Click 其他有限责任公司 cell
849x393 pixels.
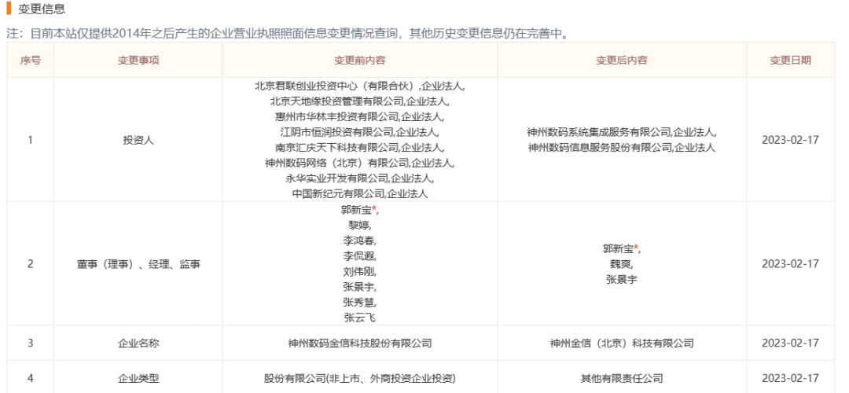point(622,378)
